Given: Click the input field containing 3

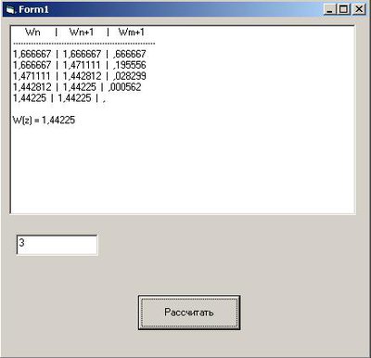Looking at the screenshot, I should [x=57, y=245].
